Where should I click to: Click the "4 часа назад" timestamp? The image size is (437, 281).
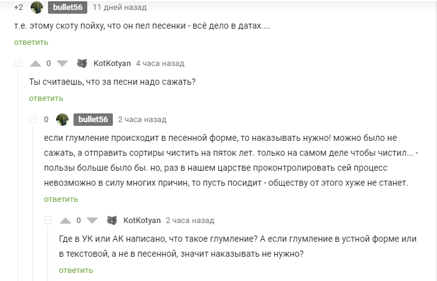click(160, 64)
